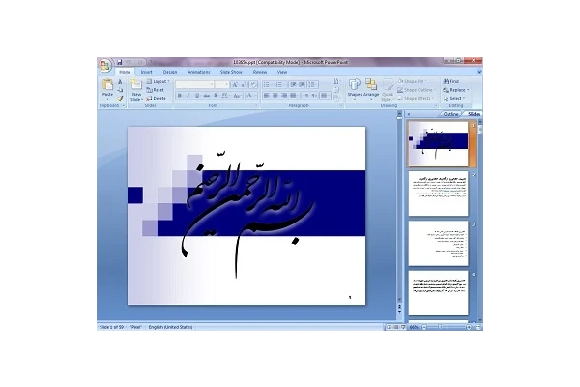Add a New Slide
The width and height of the screenshot is (580, 387).
coord(136,90)
